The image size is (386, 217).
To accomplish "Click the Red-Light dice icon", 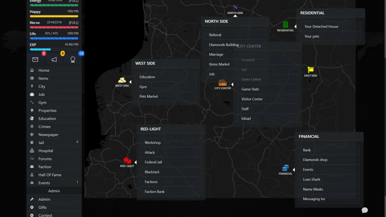I will (x=127, y=160).
